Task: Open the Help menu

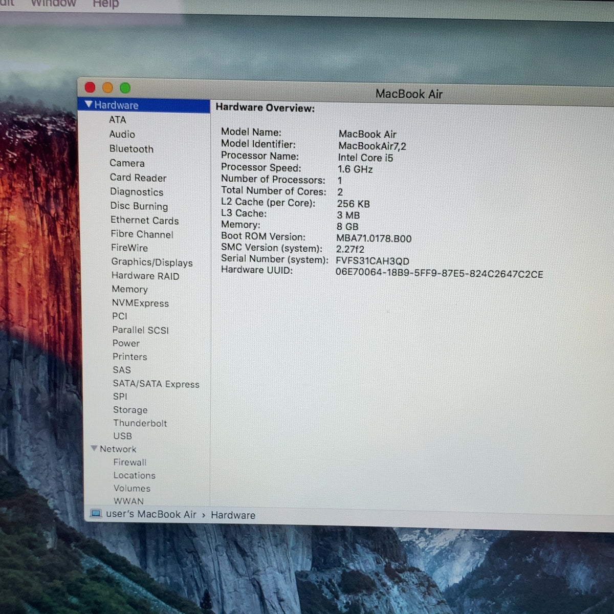Action: tap(106, 4)
